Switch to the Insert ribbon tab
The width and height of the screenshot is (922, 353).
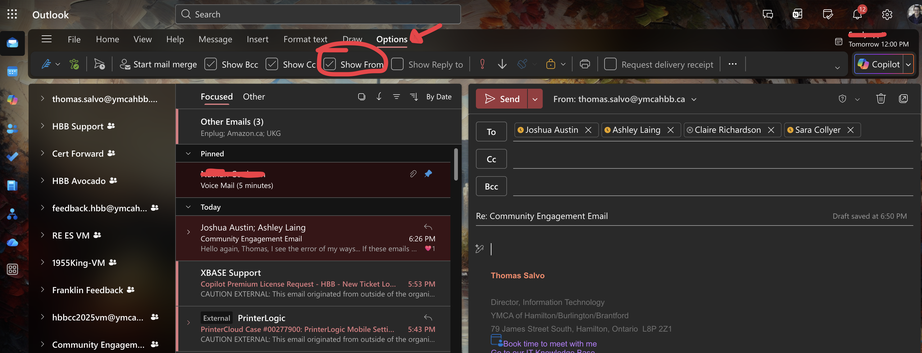click(257, 39)
